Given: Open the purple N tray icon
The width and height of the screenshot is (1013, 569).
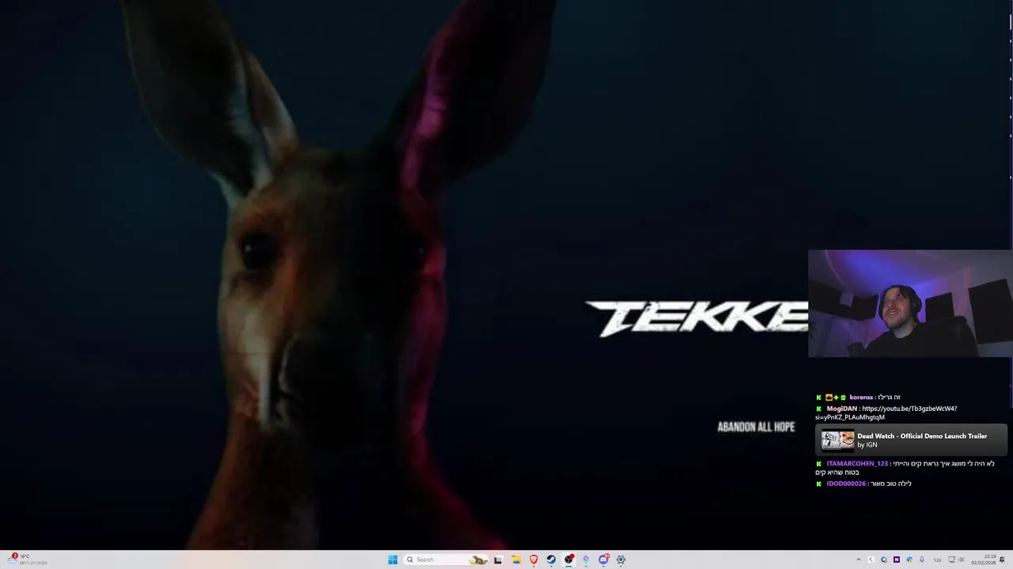Looking at the screenshot, I should pos(897,560).
